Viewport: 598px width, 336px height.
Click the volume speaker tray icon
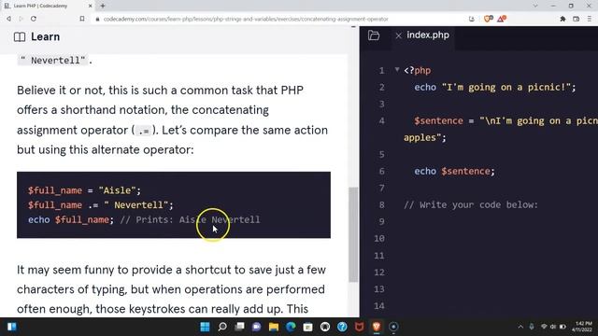click(553, 327)
